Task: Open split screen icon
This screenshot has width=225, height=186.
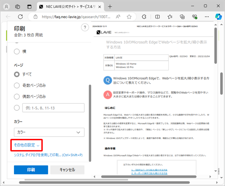Action: [157, 17]
